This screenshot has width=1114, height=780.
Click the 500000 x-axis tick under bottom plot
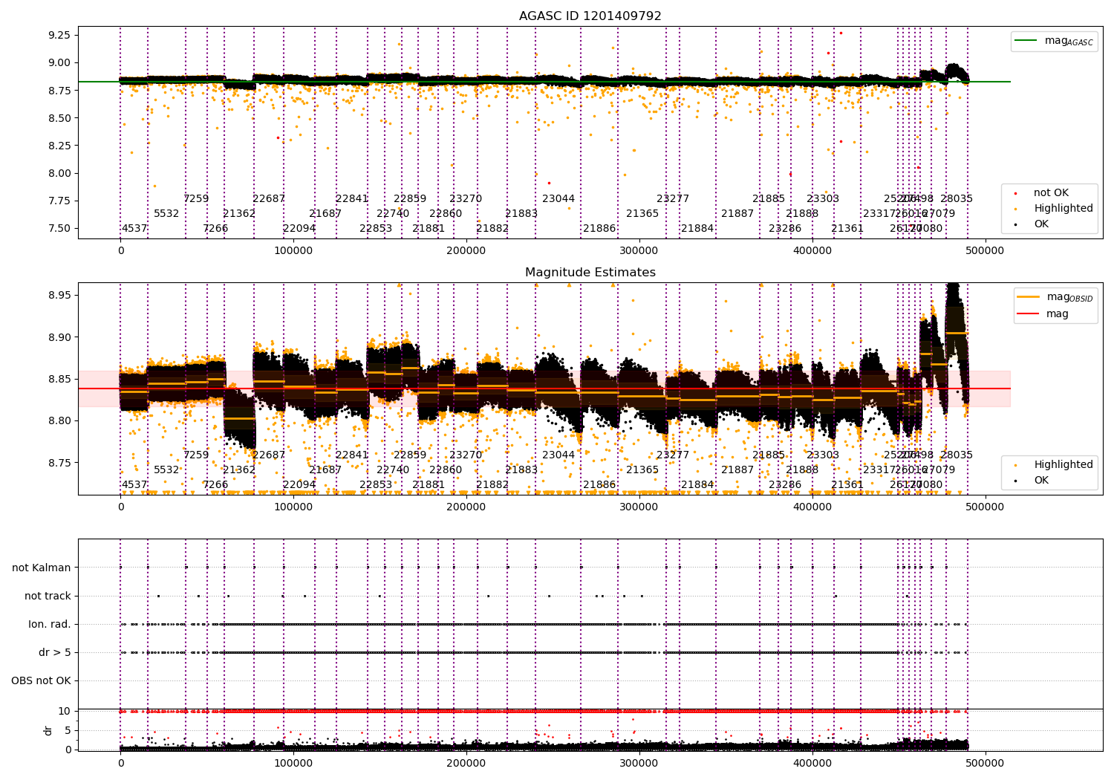click(986, 763)
